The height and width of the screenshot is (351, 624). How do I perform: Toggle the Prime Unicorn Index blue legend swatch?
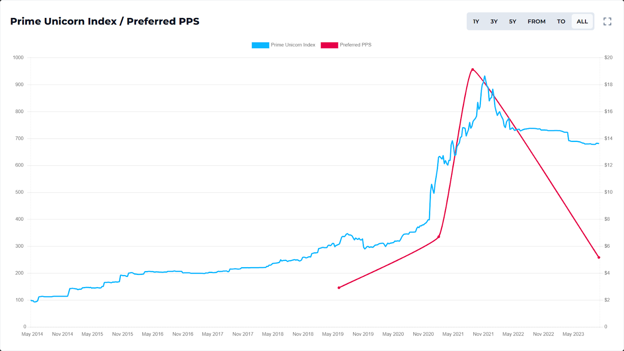pos(261,45)
